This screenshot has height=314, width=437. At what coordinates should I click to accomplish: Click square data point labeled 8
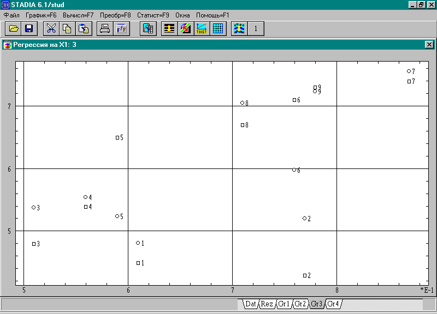tap(243, 125)
